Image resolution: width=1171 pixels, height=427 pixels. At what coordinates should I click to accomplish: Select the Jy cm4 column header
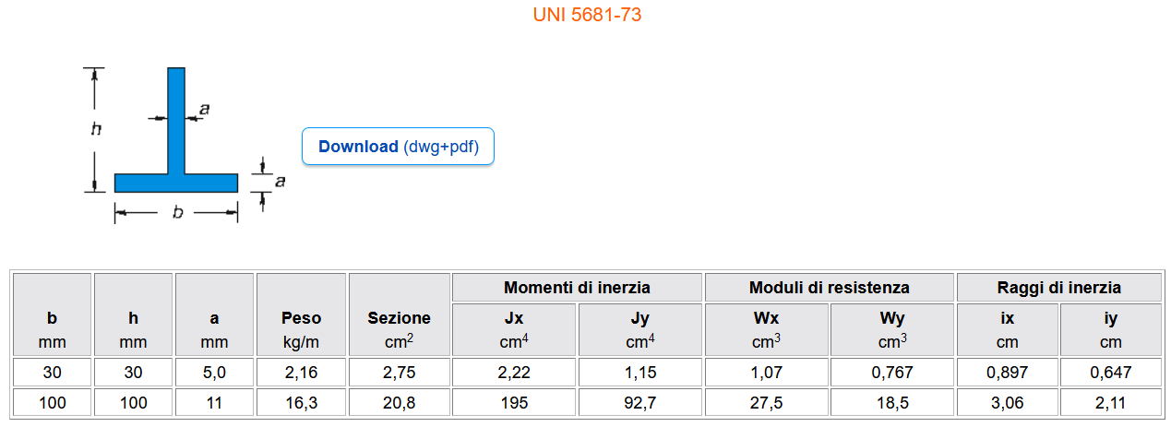(x=640, y=330)
